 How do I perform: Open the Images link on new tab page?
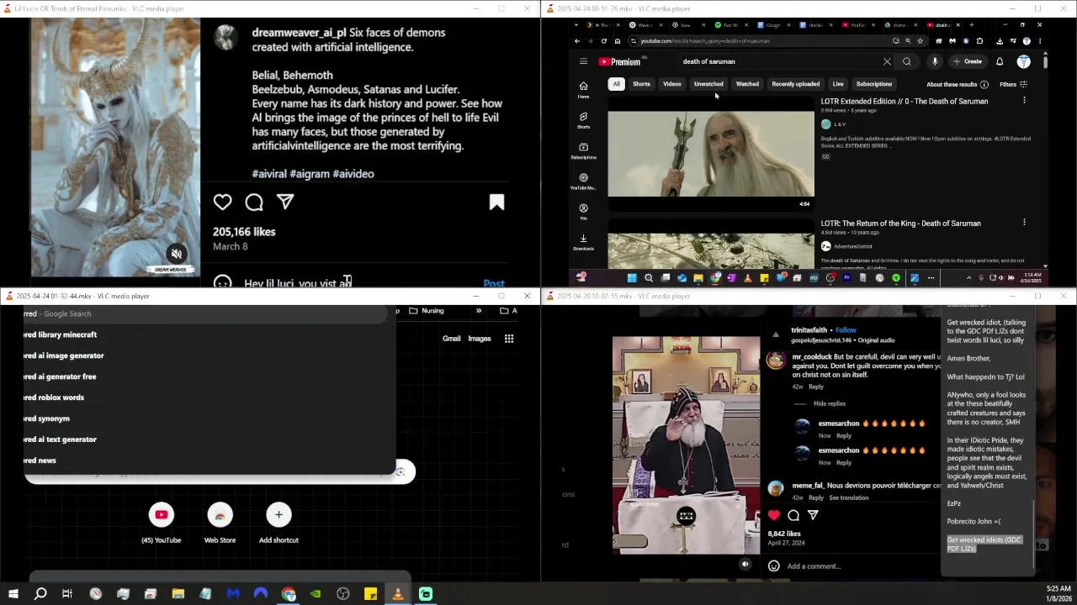(480, 339)
